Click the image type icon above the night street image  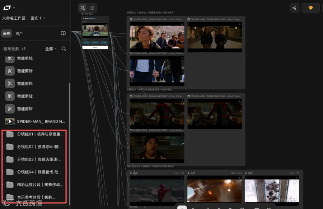pyautogui.click(x=189, y=19)
